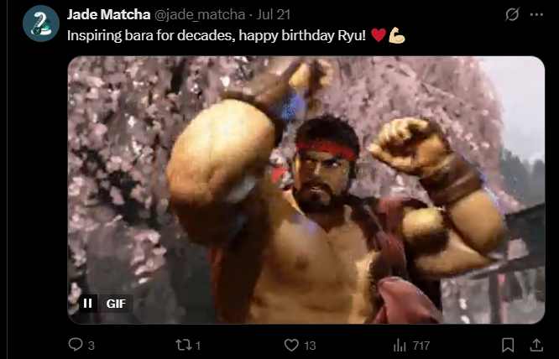The width and height of the screenshot is (559, 359).
Task: Open the three-dot more options menu
Action: pyautogui.click(x=536, y=14)
